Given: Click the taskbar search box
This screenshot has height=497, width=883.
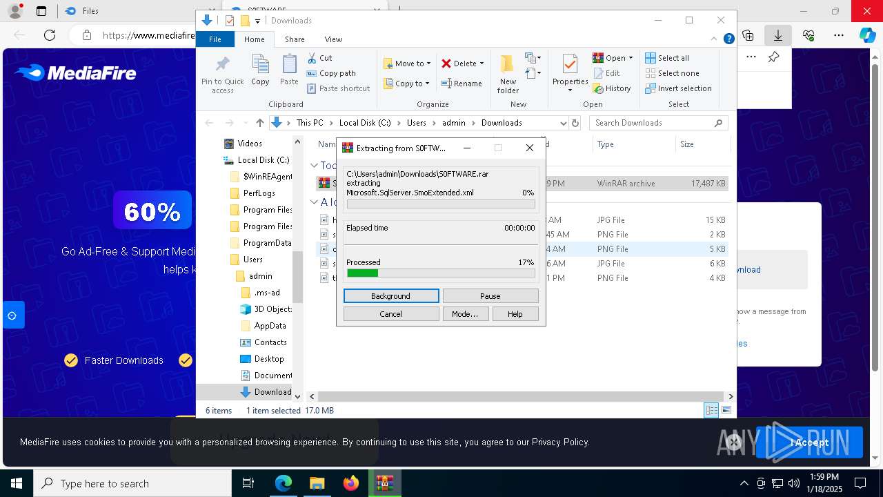Looking at the screenshot, I should coord(132,483).
